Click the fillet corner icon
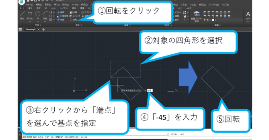This screenshot has height=140, width=269. tap(185, 16)
